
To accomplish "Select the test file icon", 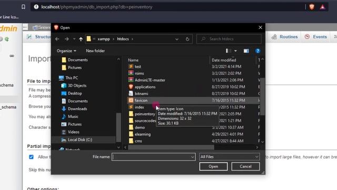I will tap(131, 66).
